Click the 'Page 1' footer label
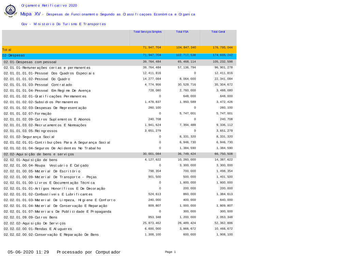341x263 pixels. point(170,252)
